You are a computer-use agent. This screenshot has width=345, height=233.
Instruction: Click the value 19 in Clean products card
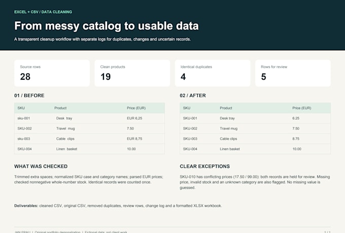click(x=106, y=77)
